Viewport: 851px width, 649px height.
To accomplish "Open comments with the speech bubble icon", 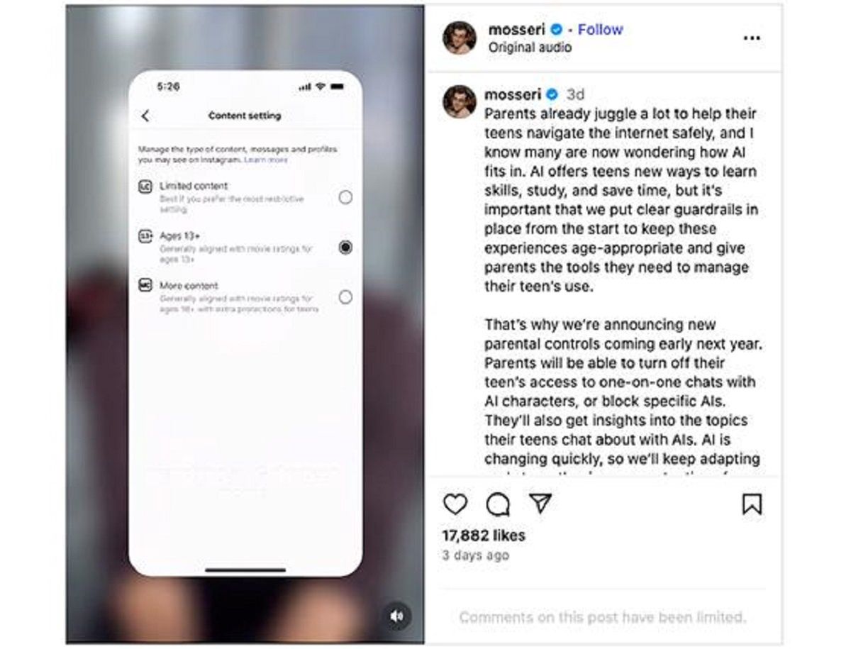I will [498, 504].
